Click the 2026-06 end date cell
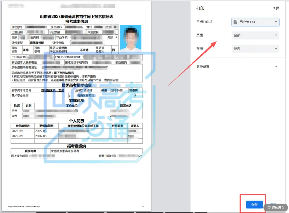The image size is (289, 213). click(x=41, y=136)
